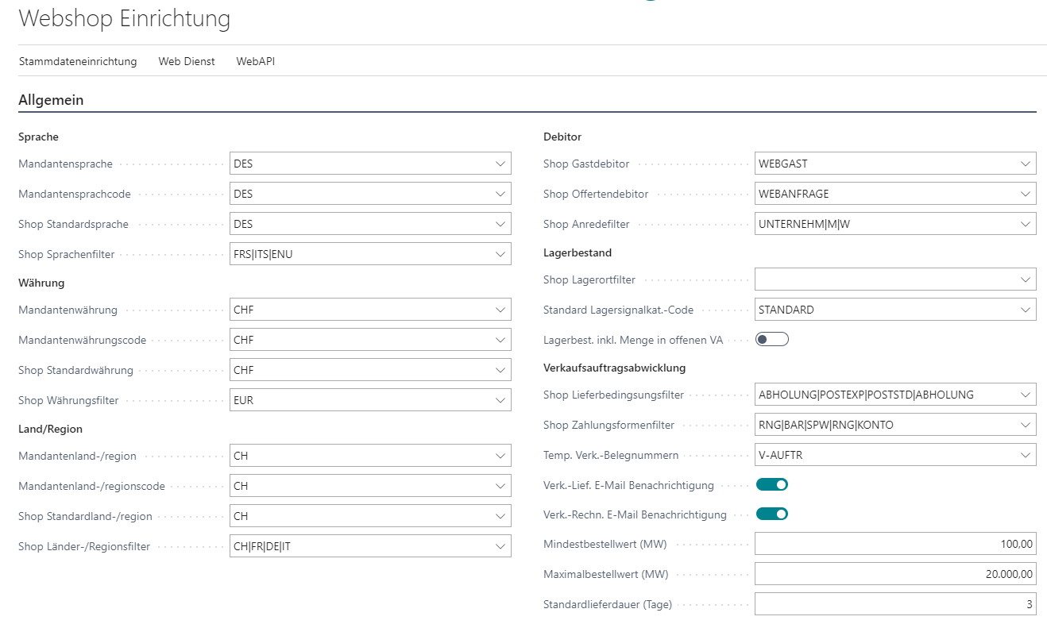Click the Maximalbestellwert (MW) field
This screenshot has height=628, width=1047.
coord(895,574)
